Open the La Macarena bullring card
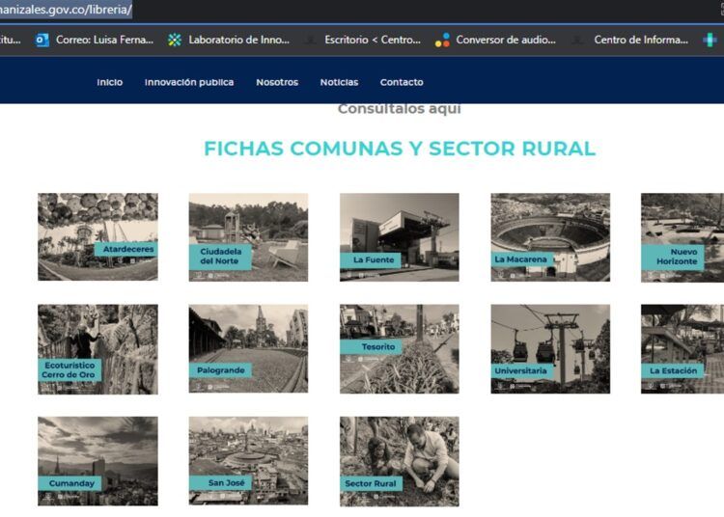 (550, 237)
